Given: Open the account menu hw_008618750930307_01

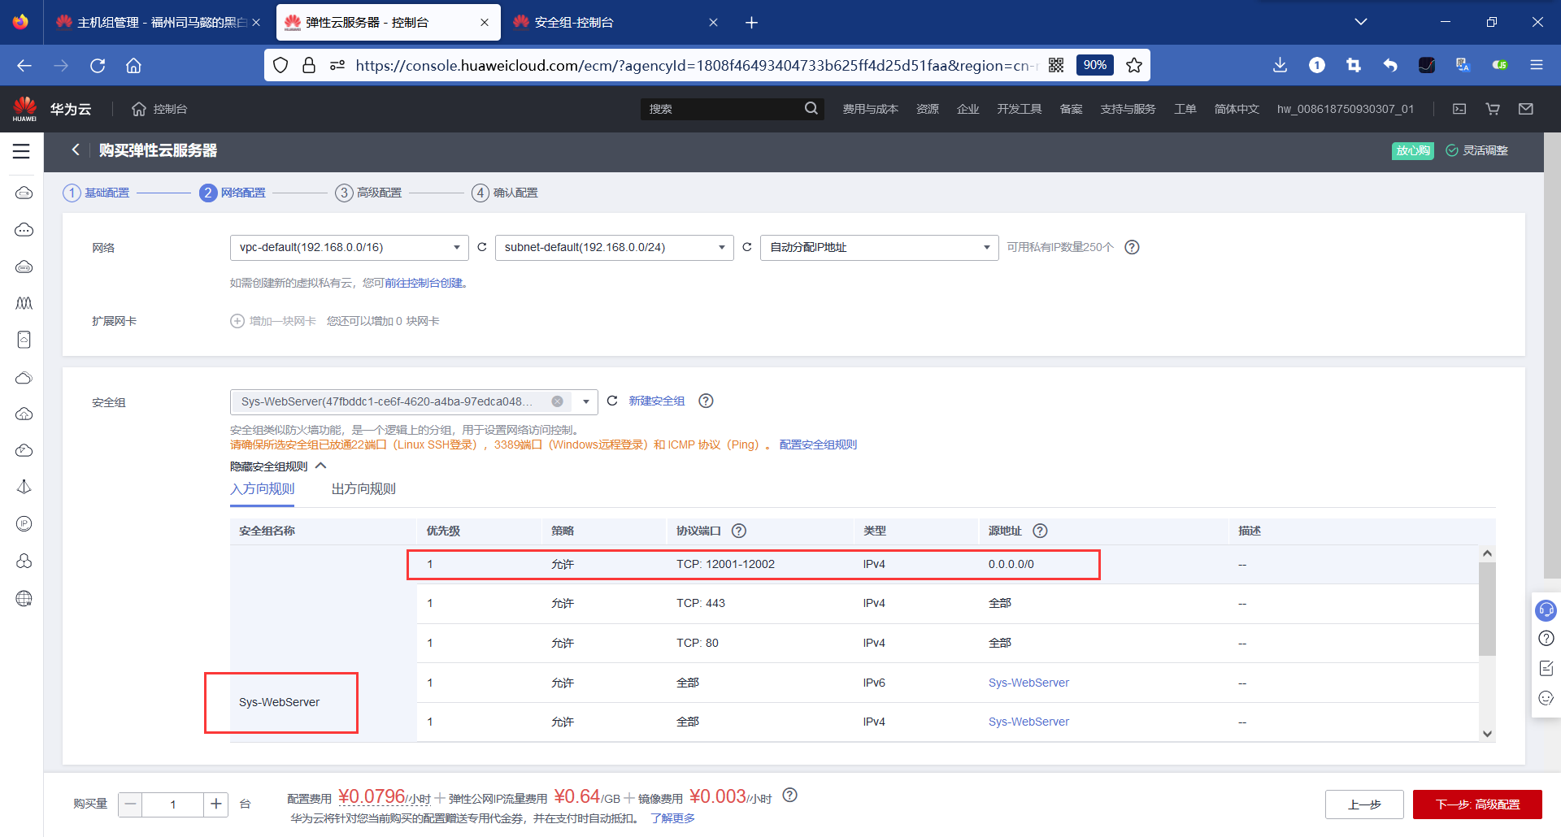Looking at the screenshot, I should [x=1346, y=109].
